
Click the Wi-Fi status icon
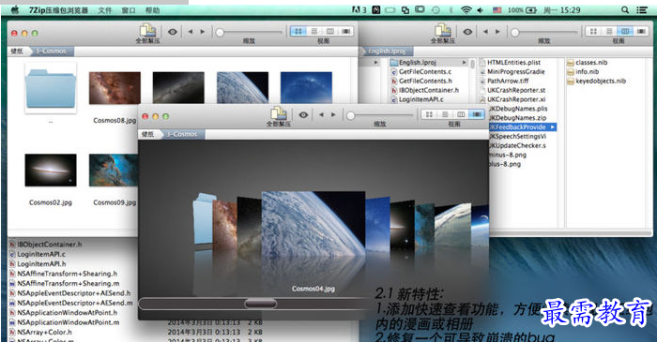pos(466,10)
